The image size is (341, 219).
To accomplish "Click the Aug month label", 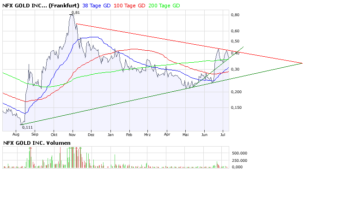I will [x=16, y=134].
